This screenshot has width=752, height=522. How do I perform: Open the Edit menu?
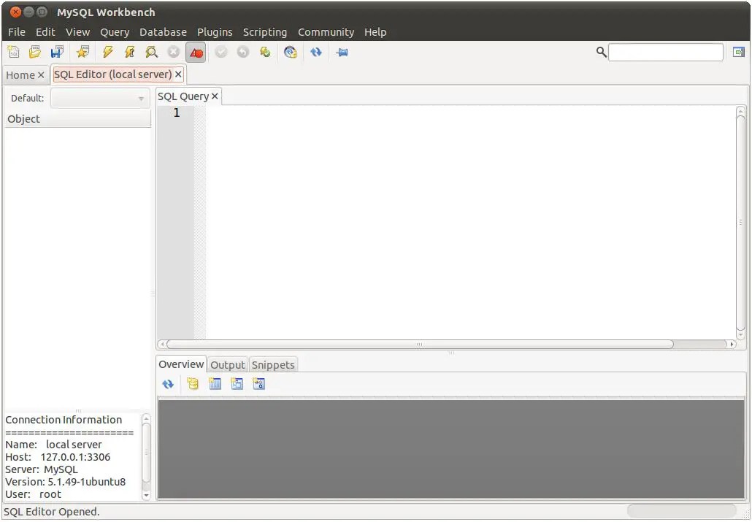(45, 32)
